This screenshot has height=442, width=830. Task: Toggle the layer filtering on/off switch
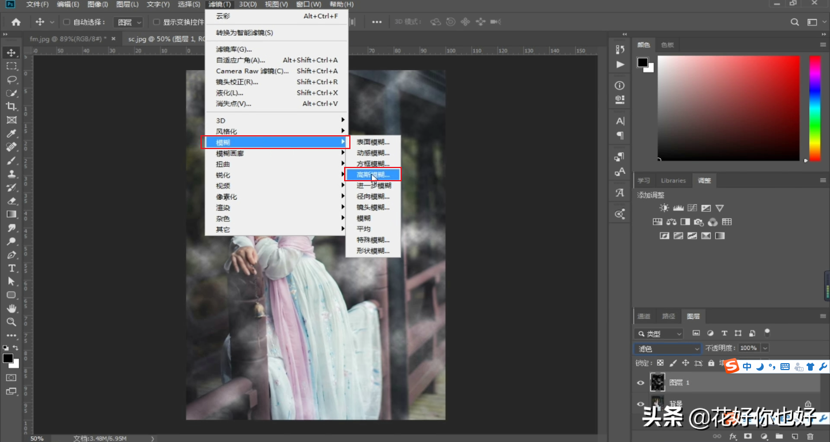(767, 333)
